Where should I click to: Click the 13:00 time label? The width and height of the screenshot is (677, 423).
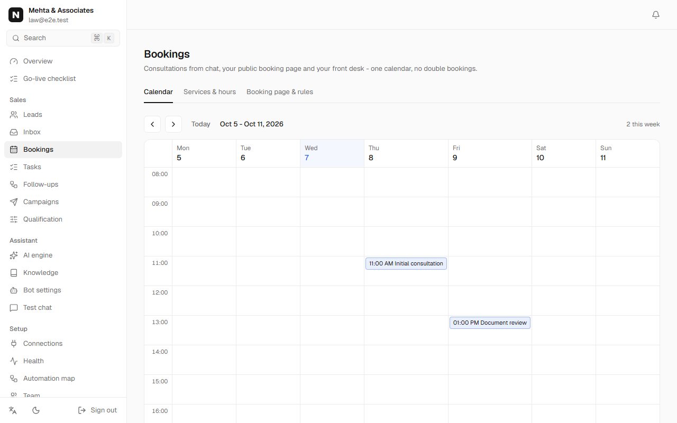click(160, 322)
